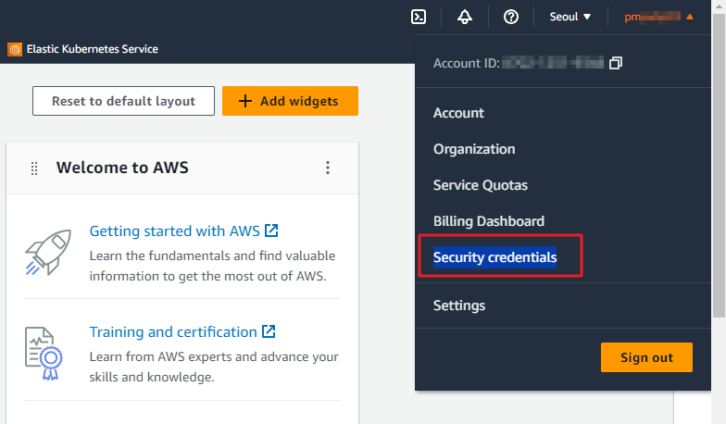
Task: Click the Sign out button
Action: click(x=646, y=357)
